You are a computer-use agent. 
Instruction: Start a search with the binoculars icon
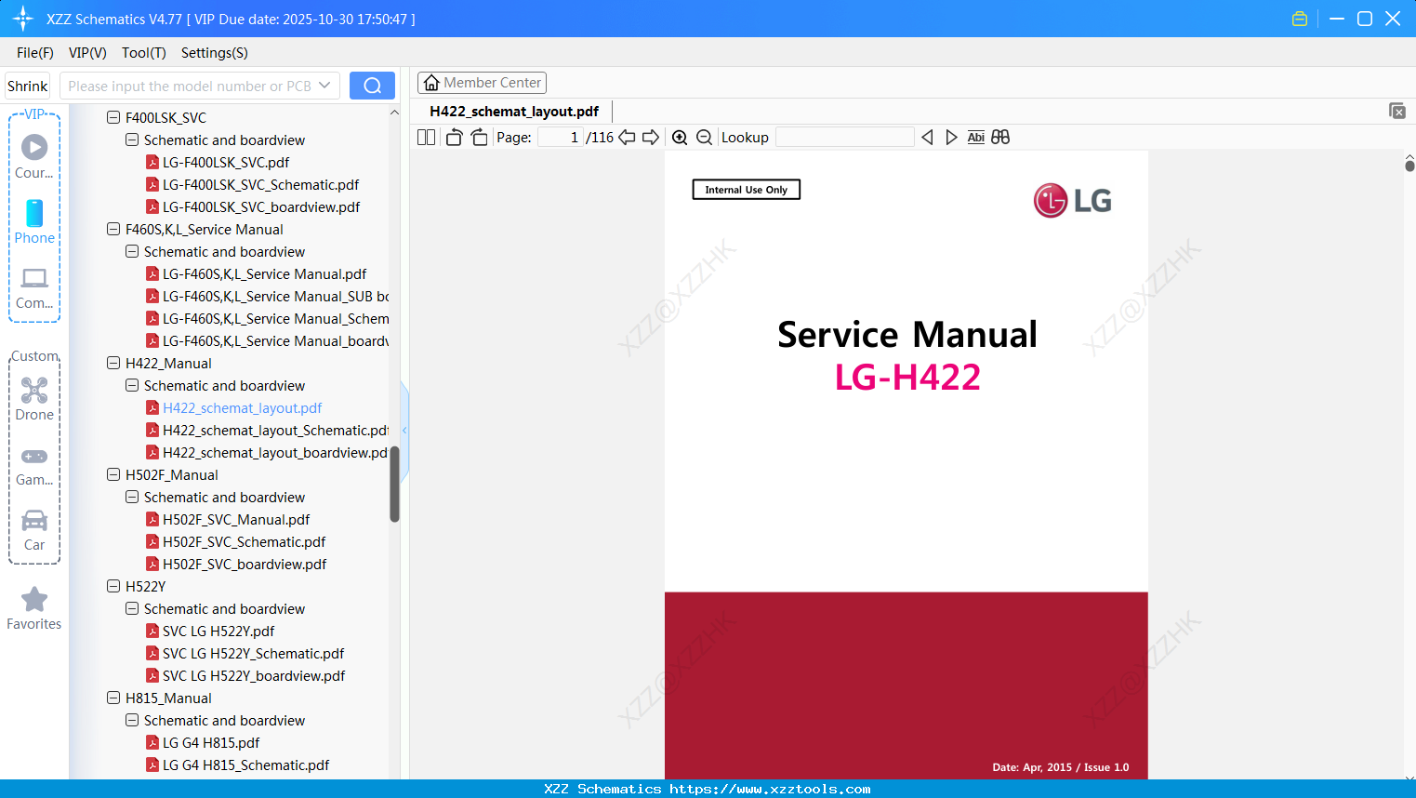pos(1000,137)
